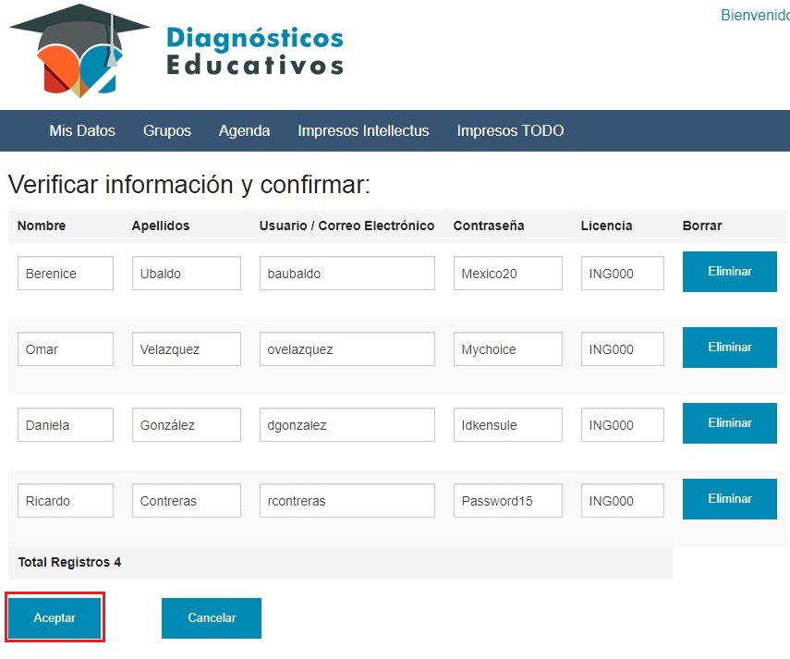Focus the username field dgonzalez

click(347, 425)
